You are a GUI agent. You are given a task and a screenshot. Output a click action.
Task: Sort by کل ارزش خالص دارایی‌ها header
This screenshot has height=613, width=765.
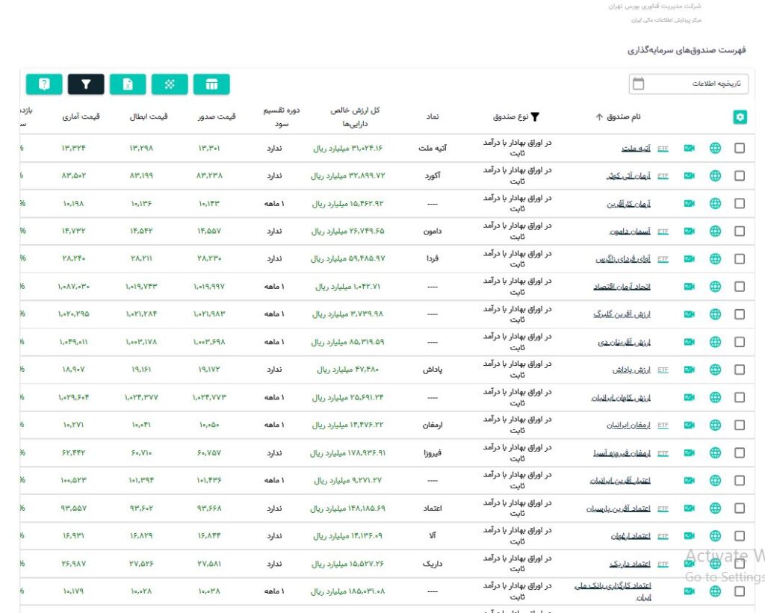pyautogui.click(x=355, y=117)
